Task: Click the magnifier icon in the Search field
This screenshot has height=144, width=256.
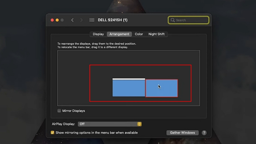Action: point(173,20)
